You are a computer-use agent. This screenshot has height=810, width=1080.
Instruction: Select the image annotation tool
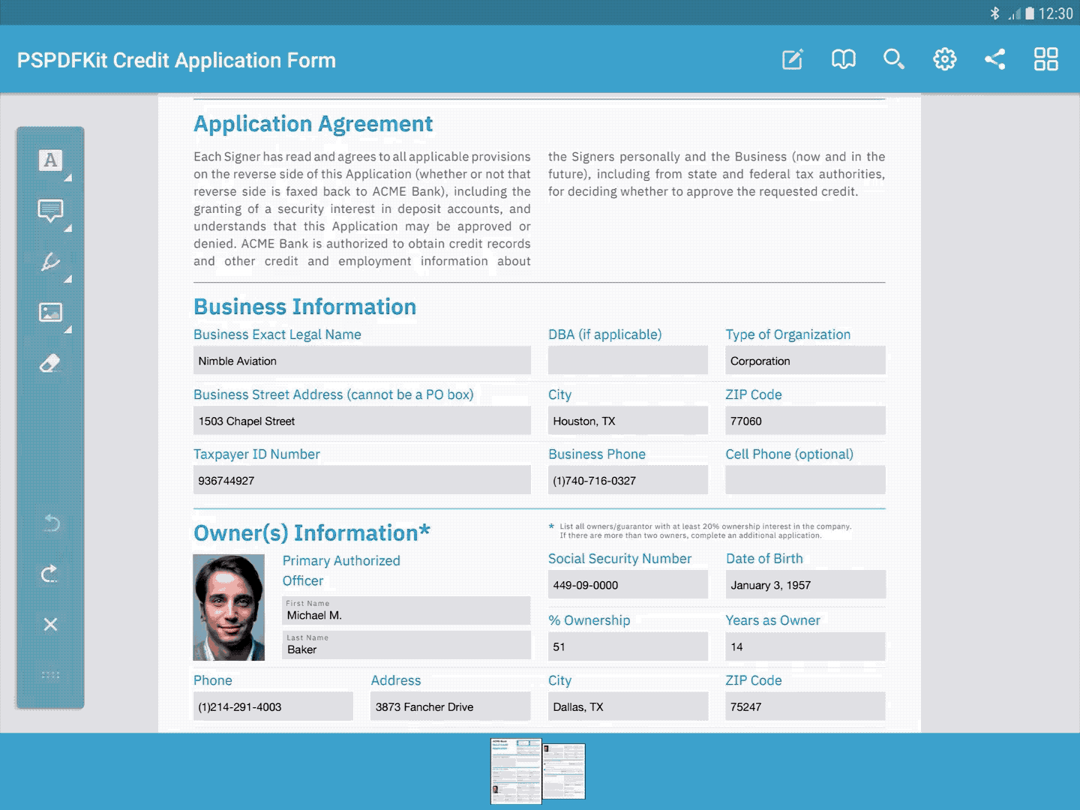[50, 312]
